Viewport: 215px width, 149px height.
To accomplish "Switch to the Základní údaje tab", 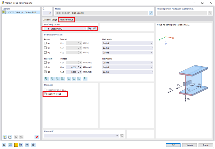I will coord(50,20).
